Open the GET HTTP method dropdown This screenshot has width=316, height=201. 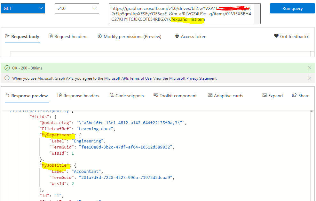pyautogui.click(x=23, y=8)
